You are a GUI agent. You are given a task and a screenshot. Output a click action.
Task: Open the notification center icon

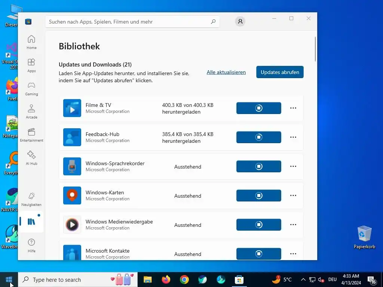371,280
